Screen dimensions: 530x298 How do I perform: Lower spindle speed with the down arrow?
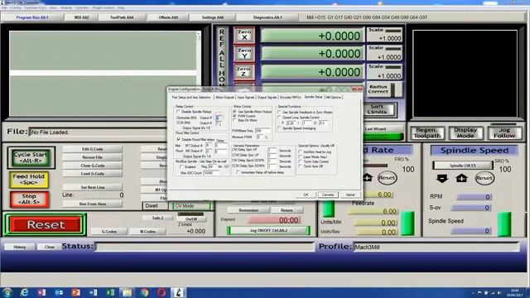tap(442, 178)
